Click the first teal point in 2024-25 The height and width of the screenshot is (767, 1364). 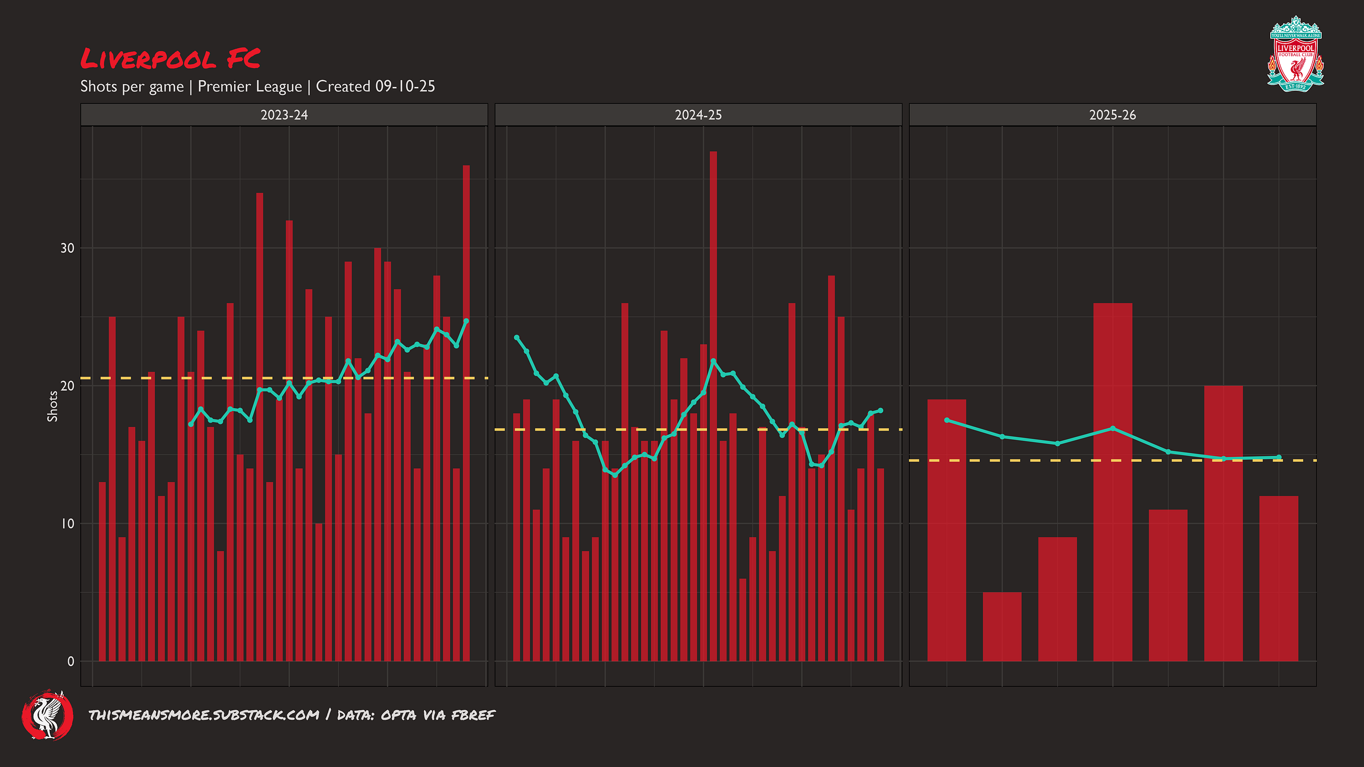(517, 337)
